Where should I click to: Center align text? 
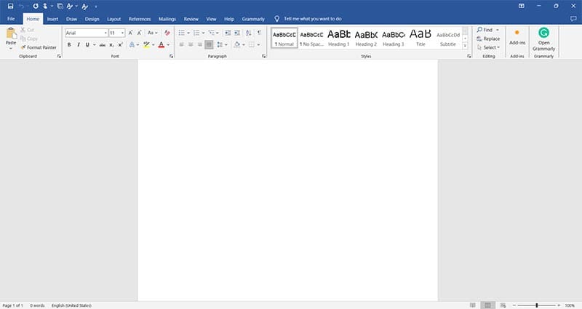pos(191,45)
